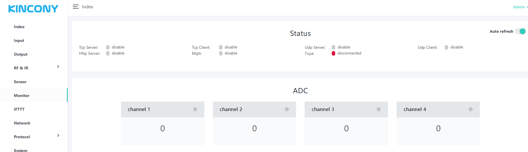This screenshot has height=152, width=528.
Task: Click the red Tuya status indicator
Action: tap(333, 53)
